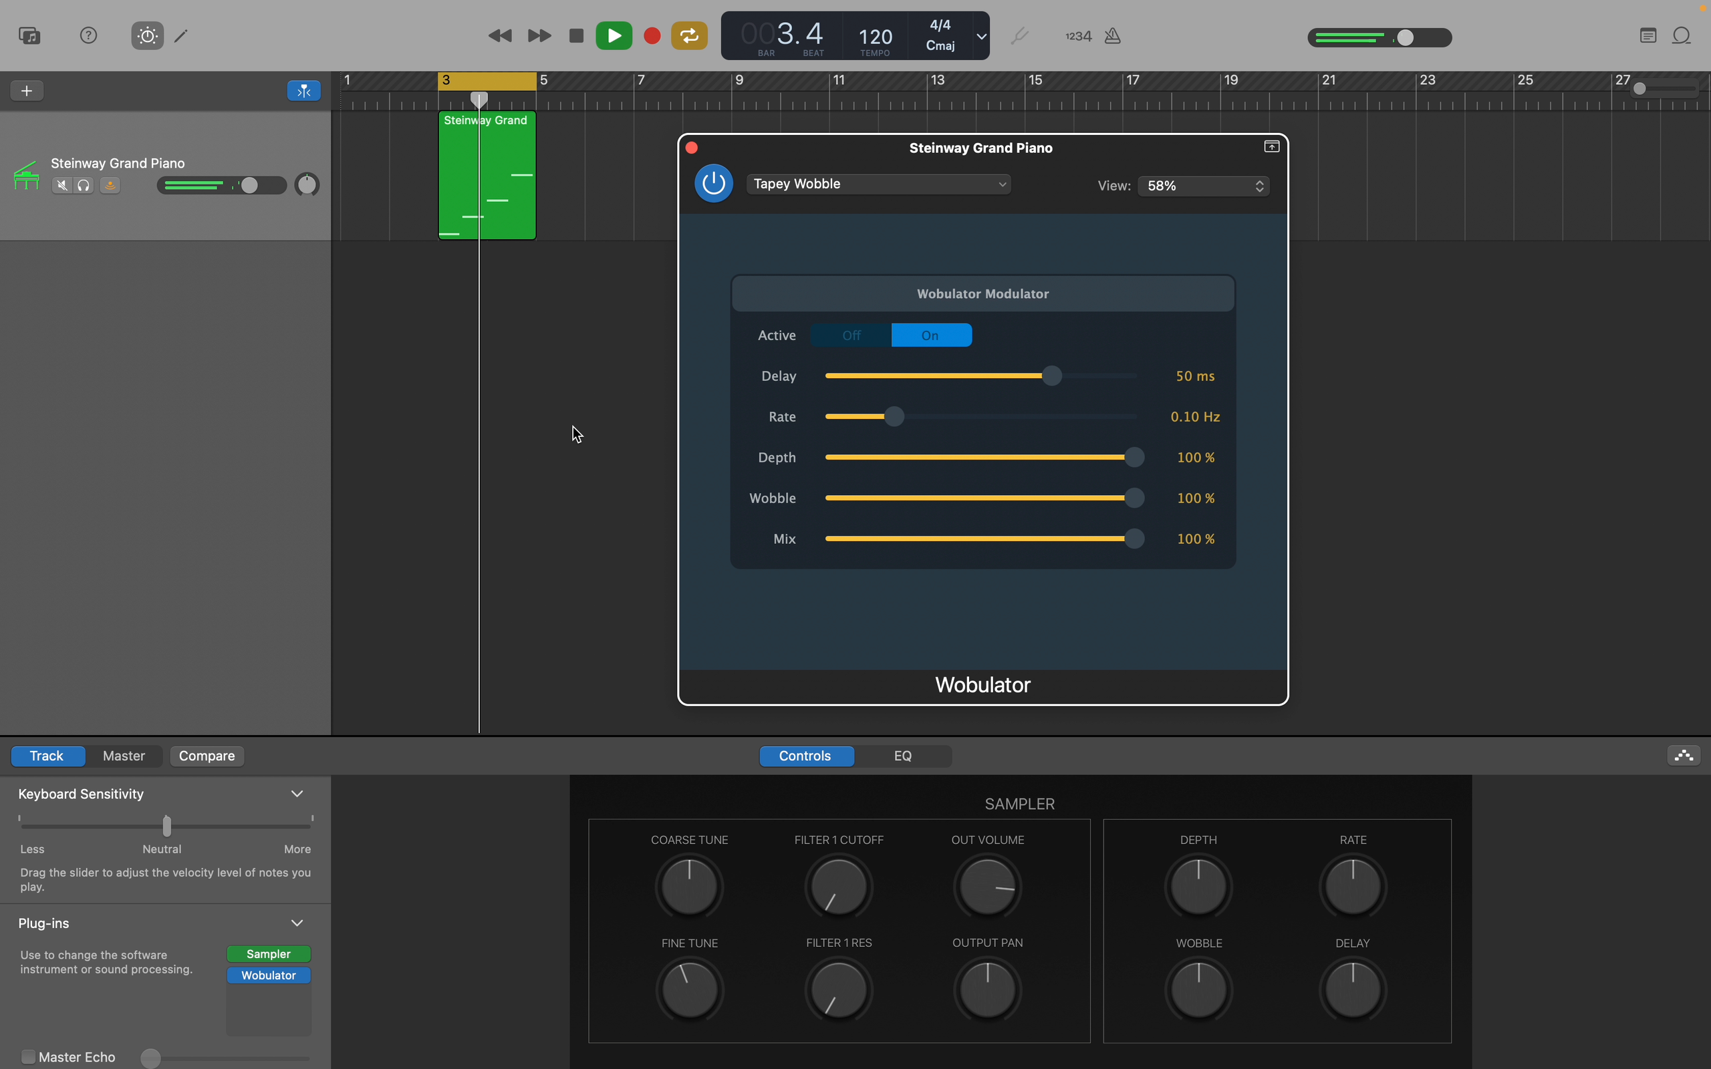Set Active to On in Wobulator
This screenshot has width=1711, height=1069.
click(931, 335)
